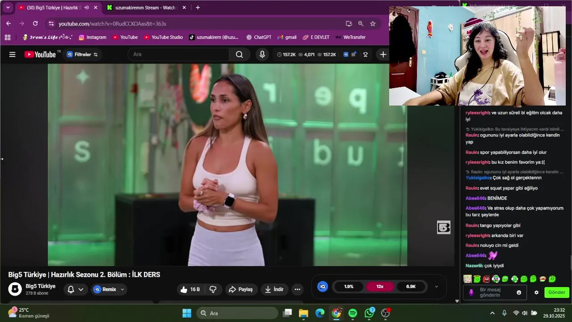The width and height of the screenshot is (572, 322).
Task: Open the playlist queue extension icon
Action: [x=354, y=55]
